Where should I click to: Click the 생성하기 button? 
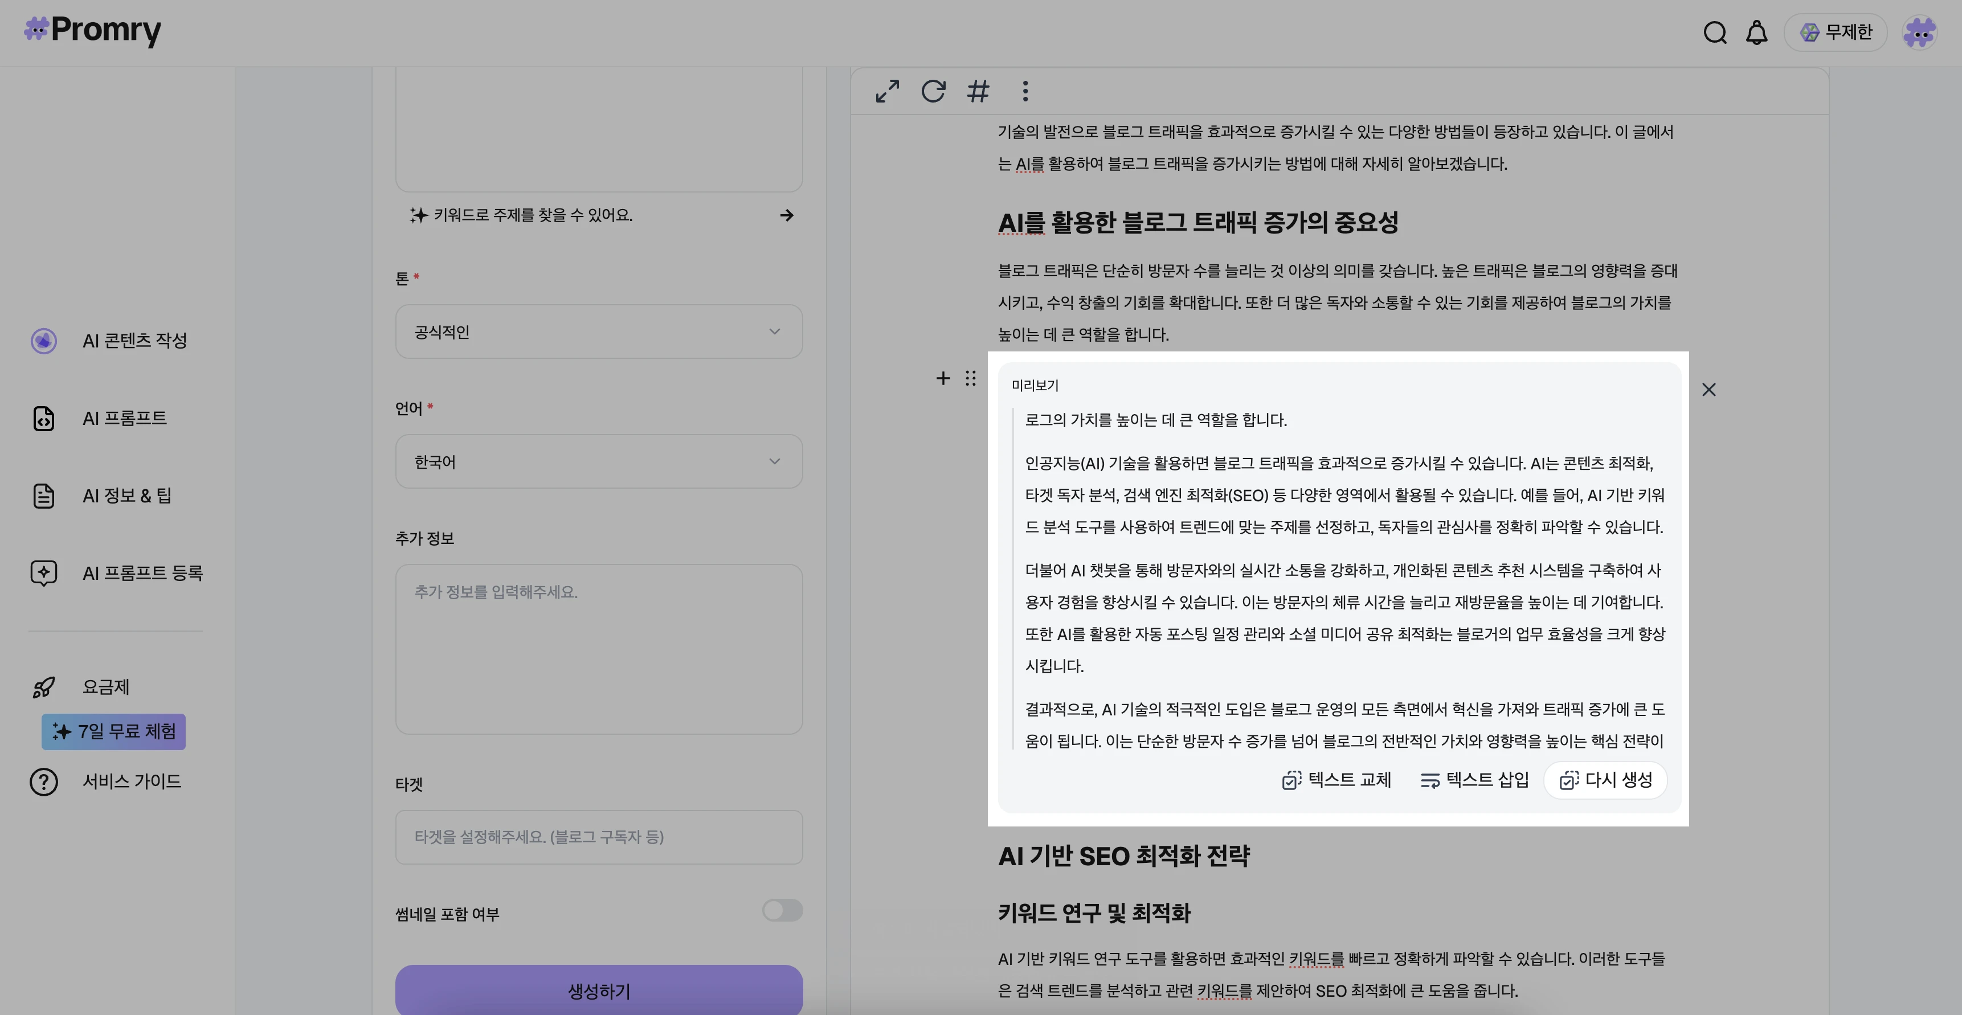[x=599, y=990]
